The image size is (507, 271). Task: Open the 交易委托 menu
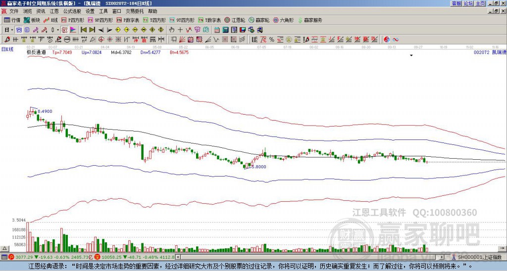click(135, 11)
